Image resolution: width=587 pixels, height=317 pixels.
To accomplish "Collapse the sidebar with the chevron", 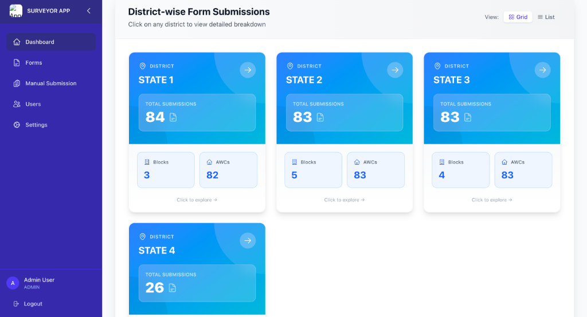I will point(88,11).
